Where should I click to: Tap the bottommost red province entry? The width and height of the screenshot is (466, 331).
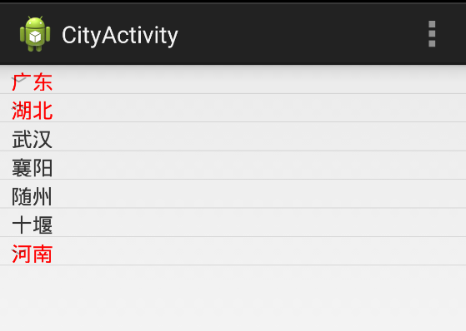233,251
